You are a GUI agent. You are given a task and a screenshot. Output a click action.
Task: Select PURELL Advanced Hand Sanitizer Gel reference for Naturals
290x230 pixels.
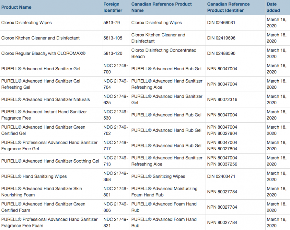[167, 99]
